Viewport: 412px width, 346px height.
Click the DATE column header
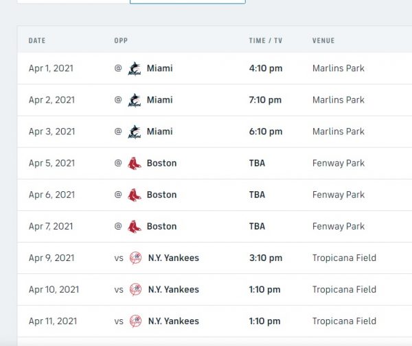click(x=37, y=41)
